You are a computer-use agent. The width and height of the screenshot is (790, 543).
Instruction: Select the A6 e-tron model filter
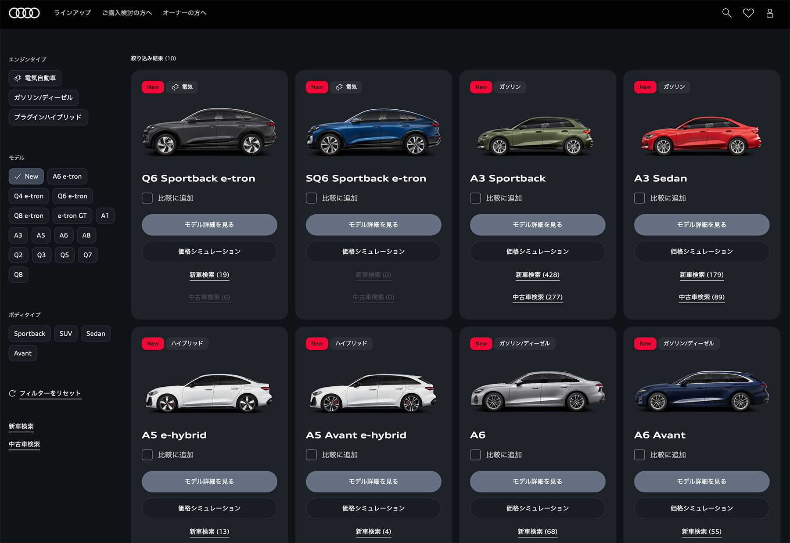point(67,176)
